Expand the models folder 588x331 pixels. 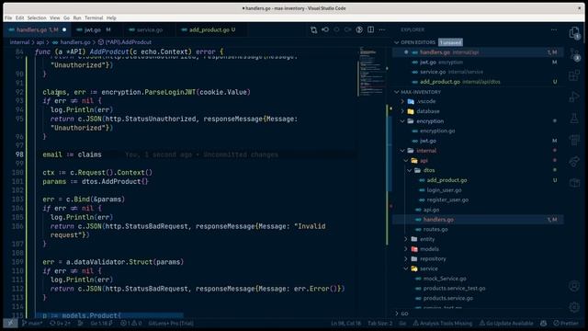[x=406, y=249]
